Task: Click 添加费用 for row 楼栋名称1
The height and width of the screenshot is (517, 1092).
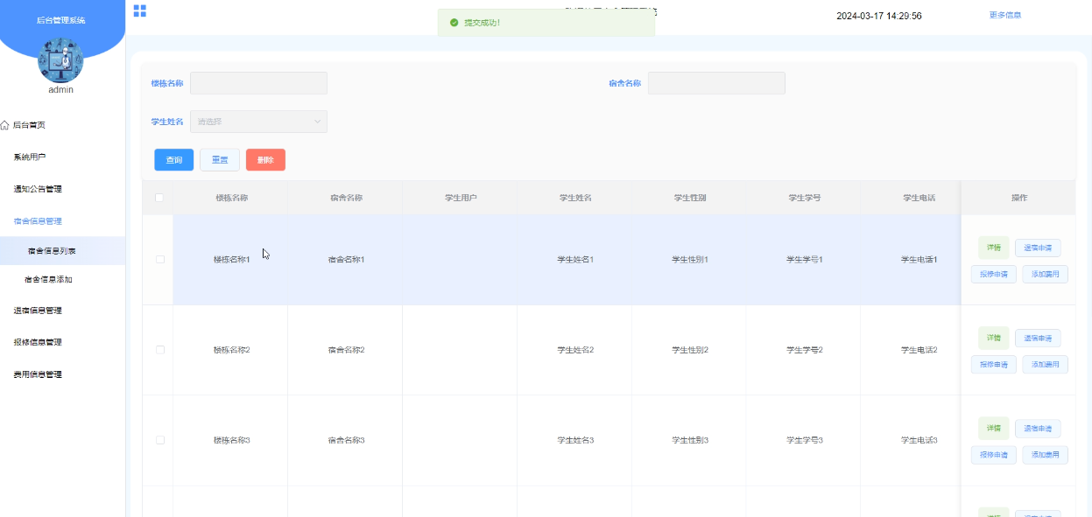Action: 1046,274
